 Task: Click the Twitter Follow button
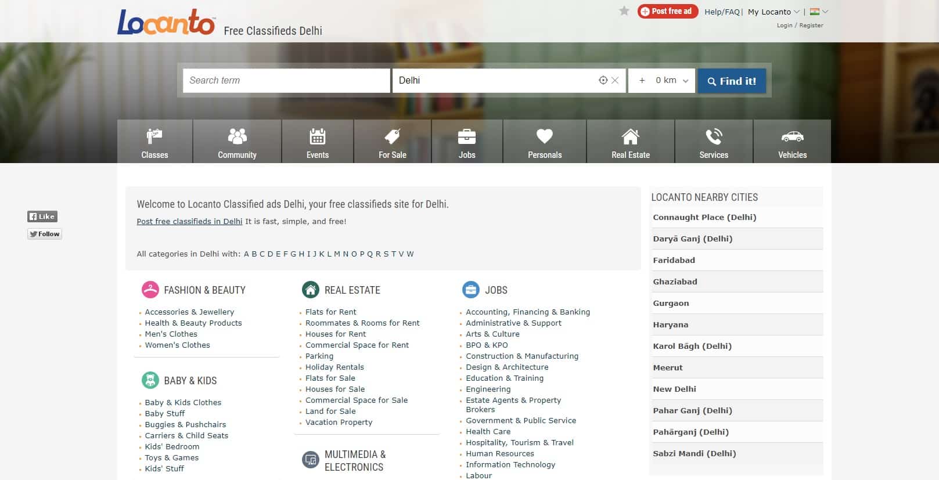coord(45,234)
